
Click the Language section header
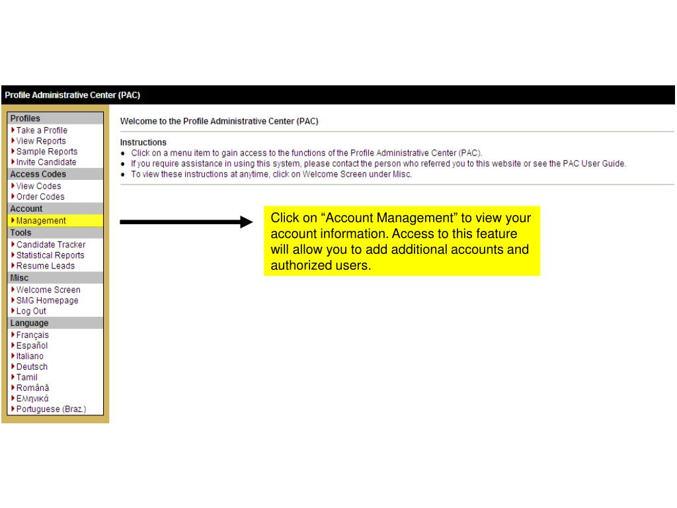56,323
